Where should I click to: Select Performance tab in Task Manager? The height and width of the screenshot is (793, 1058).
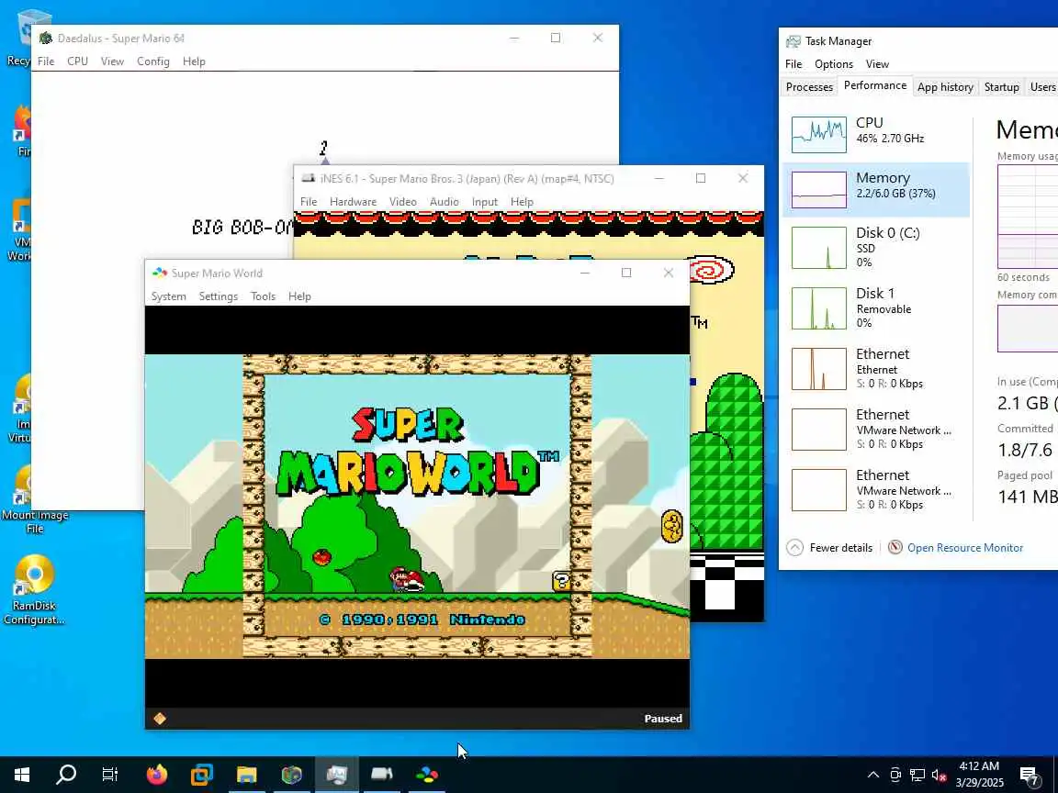pos(874,85)
